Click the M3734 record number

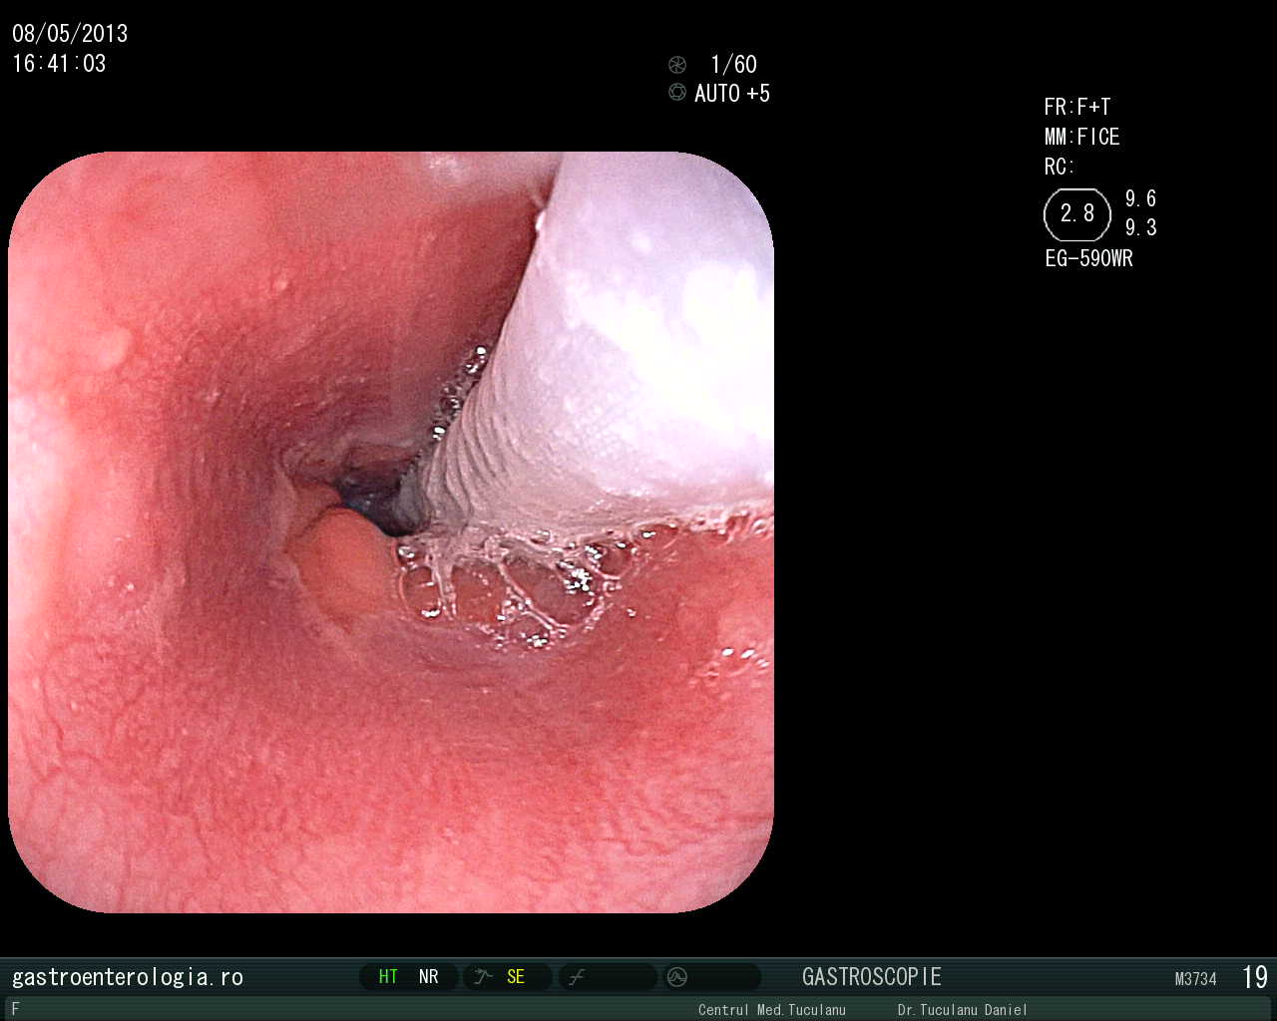(1196, 979)
